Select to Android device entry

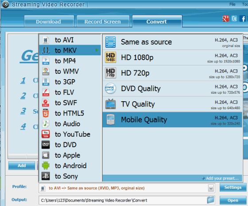[70, 166]
